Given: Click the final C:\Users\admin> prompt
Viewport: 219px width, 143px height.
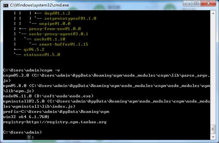Looking at the screenshot, I should 22,132.
